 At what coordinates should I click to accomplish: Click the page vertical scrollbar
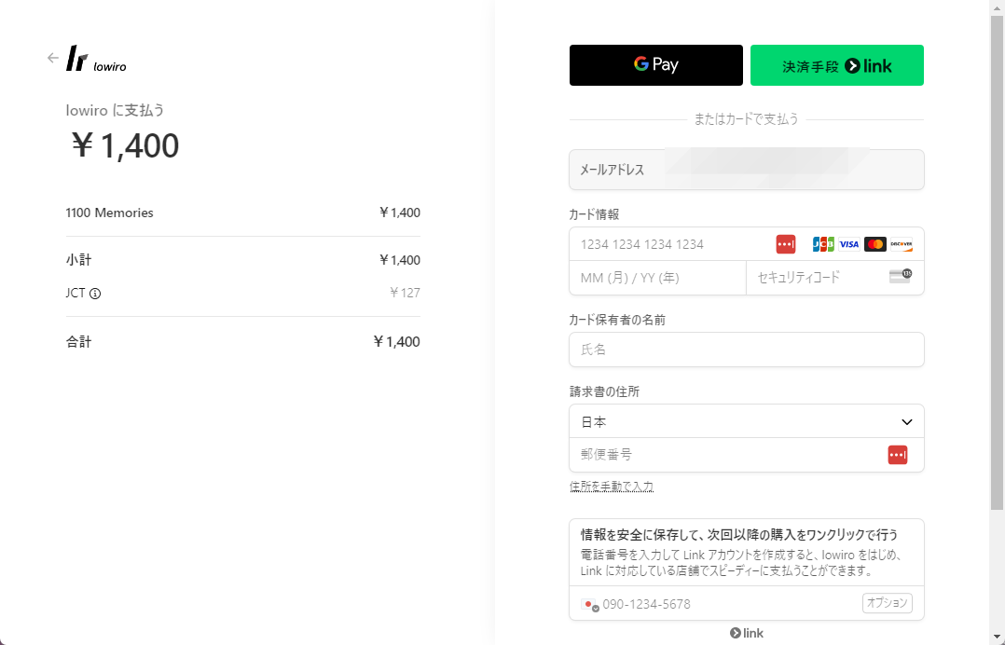(x=998, y=263)
